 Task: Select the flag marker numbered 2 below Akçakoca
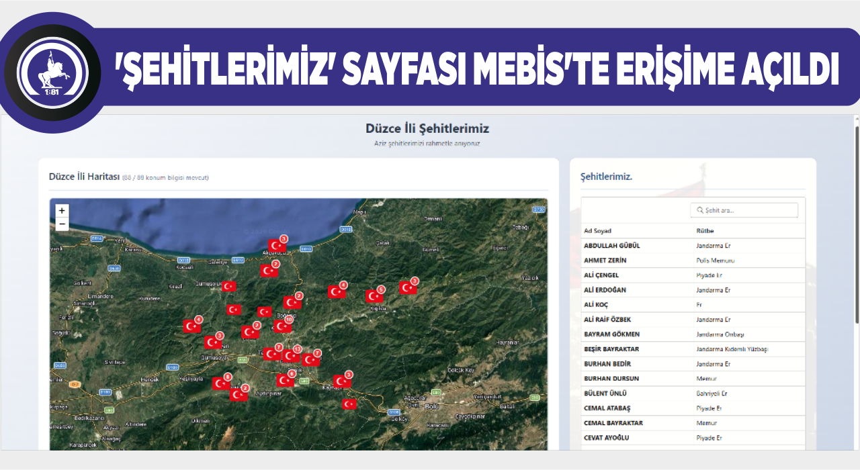(x=269, y=271)
